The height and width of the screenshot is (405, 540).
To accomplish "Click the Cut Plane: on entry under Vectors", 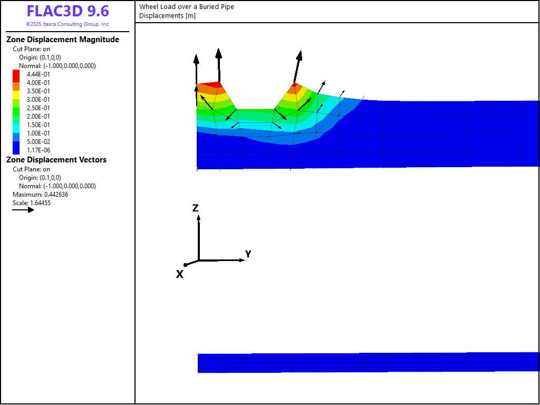I will pyautogui.click(x=32, y=169).
